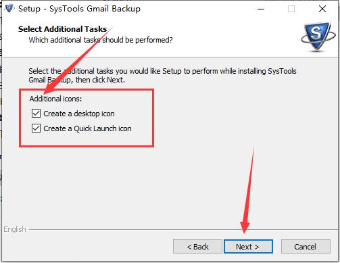Proceed by clicking the Next button

click(x=248, y=247)
